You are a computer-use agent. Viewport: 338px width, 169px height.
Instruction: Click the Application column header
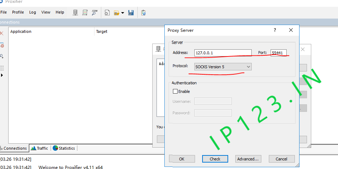coord(52,31)
